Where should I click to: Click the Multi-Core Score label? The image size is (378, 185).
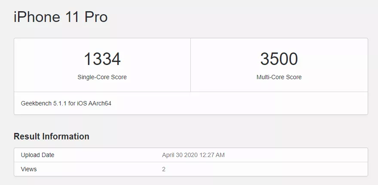pos(279,77)
